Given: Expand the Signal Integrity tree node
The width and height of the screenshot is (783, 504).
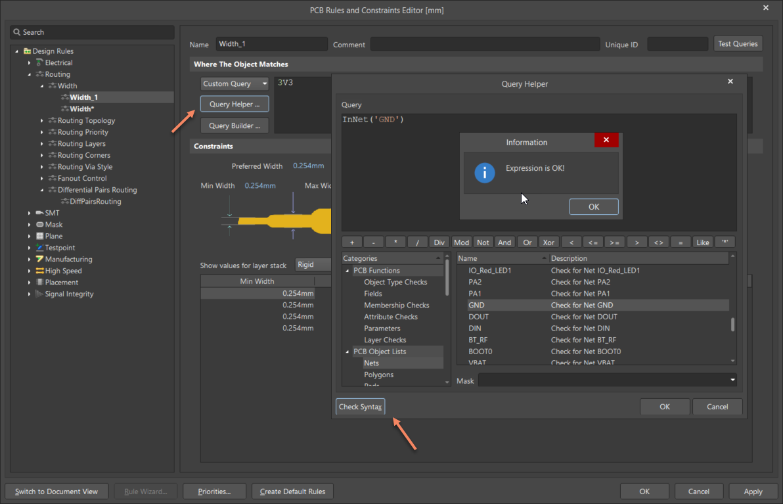Looking at the screenshot, I should point(30,294).
